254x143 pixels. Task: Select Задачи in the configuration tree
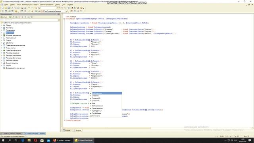point(8,66)
